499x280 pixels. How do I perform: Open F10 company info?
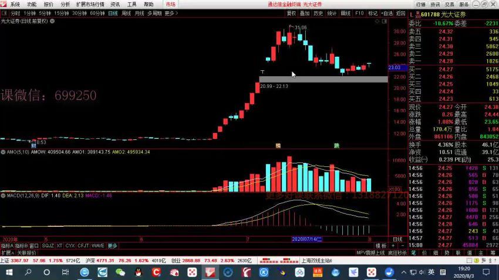pyautogui.click(x=359, y=13)
